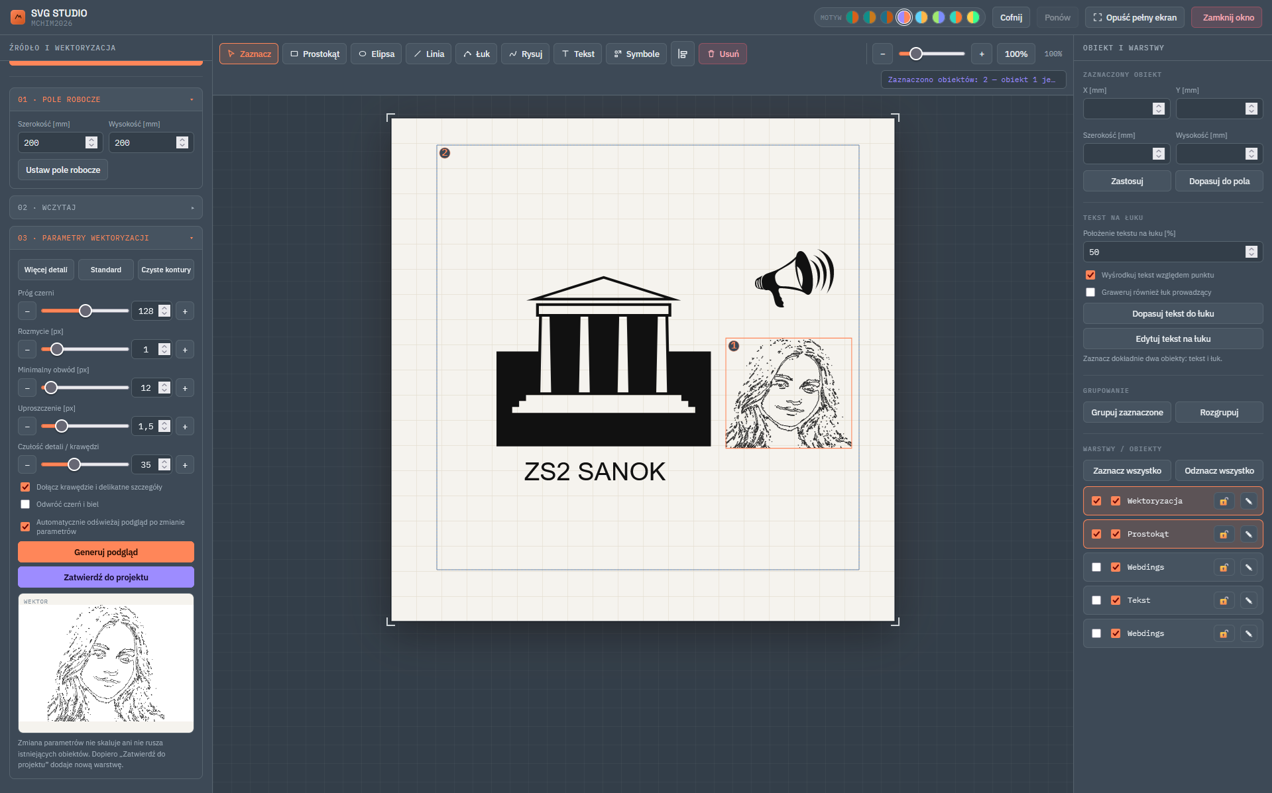Enable 'Odwróć czerń i biel' checkbox

[25, 504]
